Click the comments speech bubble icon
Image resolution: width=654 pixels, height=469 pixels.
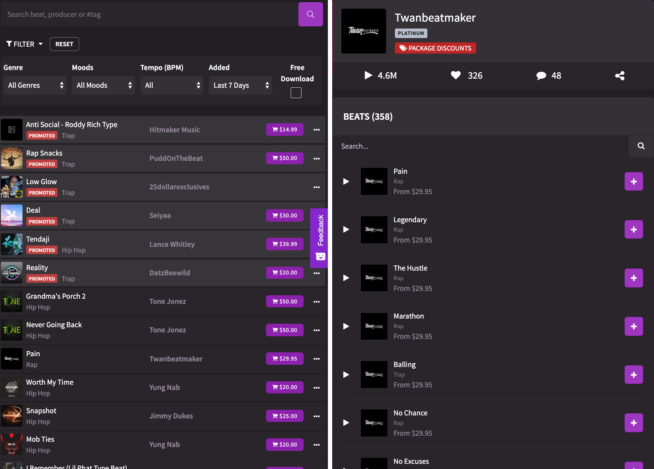[541, 76]
